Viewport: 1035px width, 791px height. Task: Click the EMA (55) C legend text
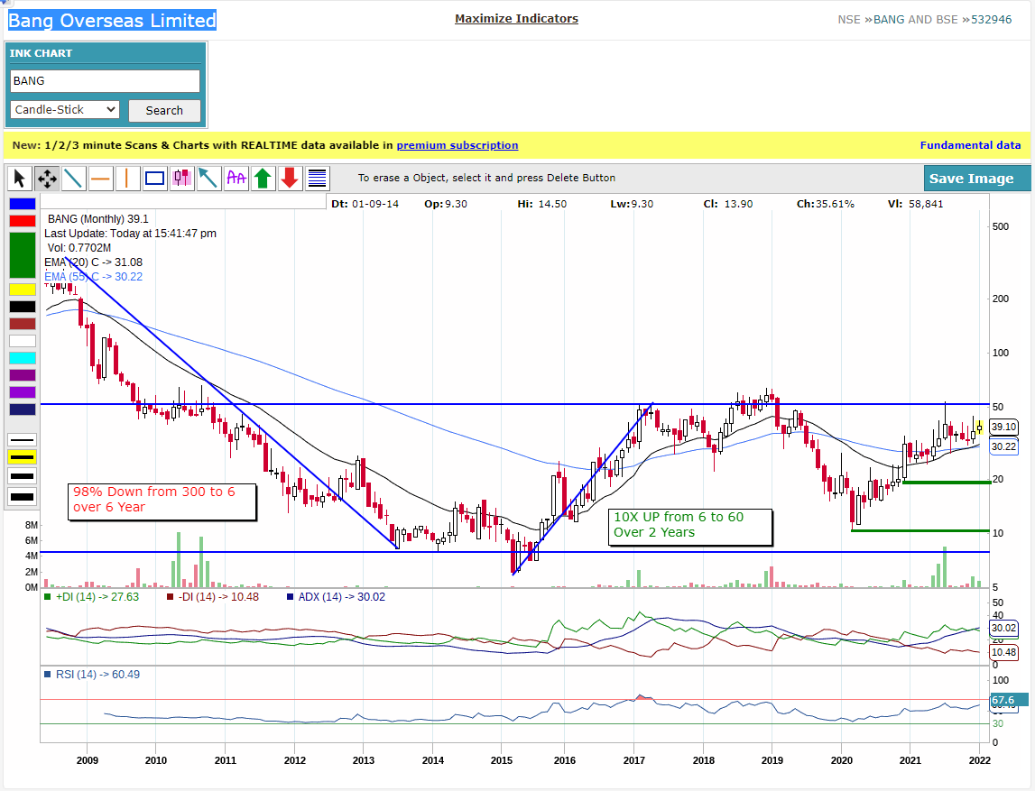(x=93, y=277)
